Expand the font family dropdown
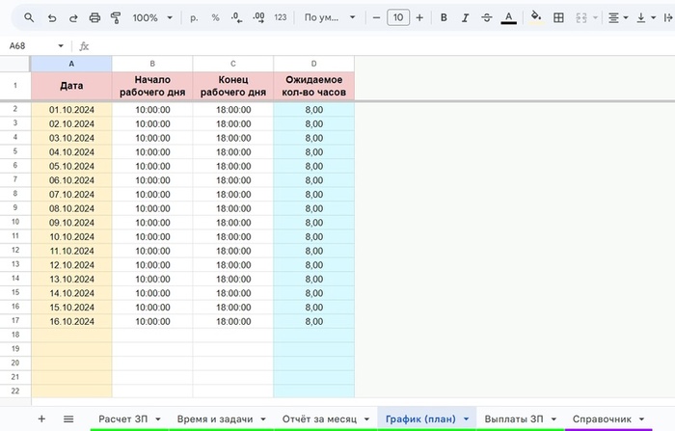 (x=329, y=17)
